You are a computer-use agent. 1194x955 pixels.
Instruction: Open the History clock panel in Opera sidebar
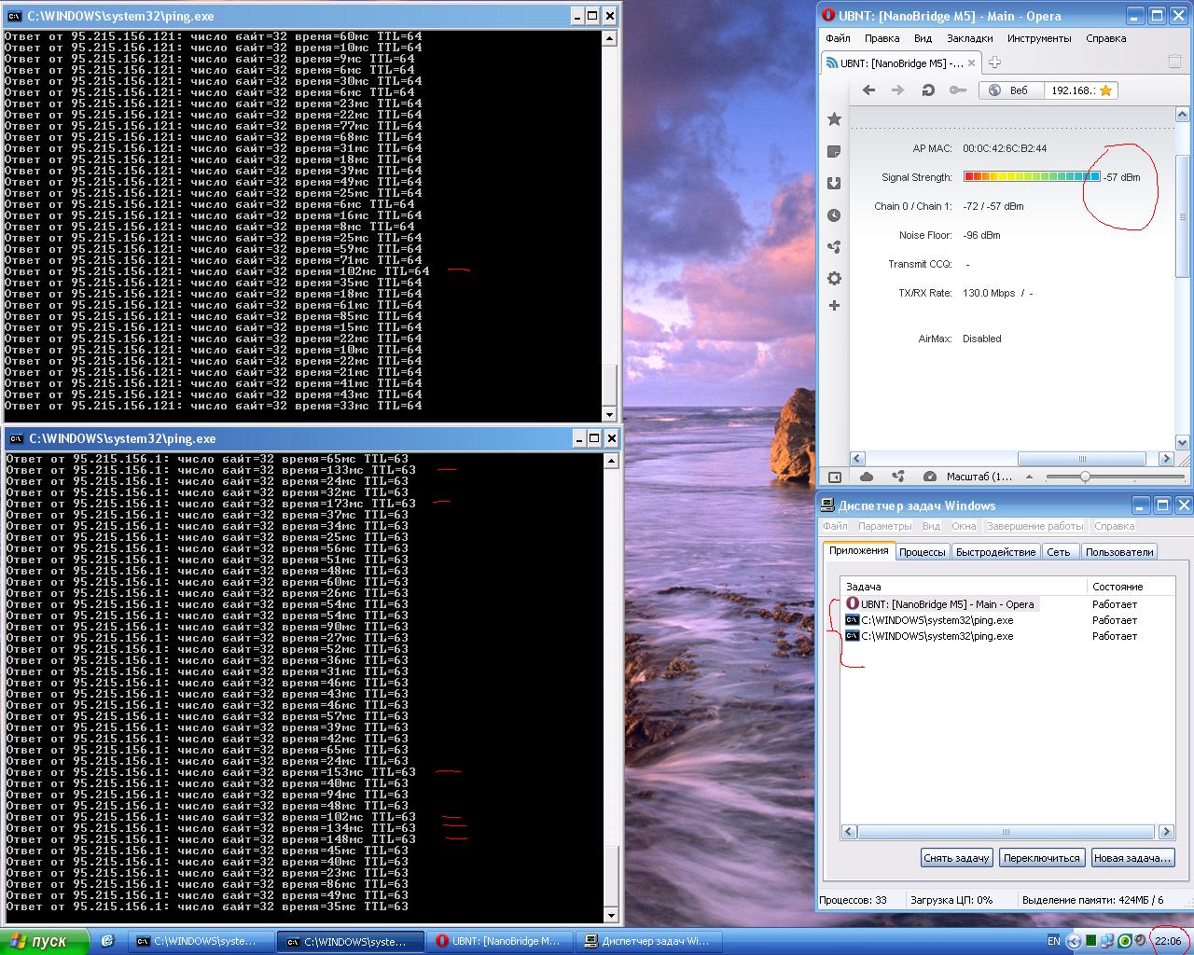(834, 215)
